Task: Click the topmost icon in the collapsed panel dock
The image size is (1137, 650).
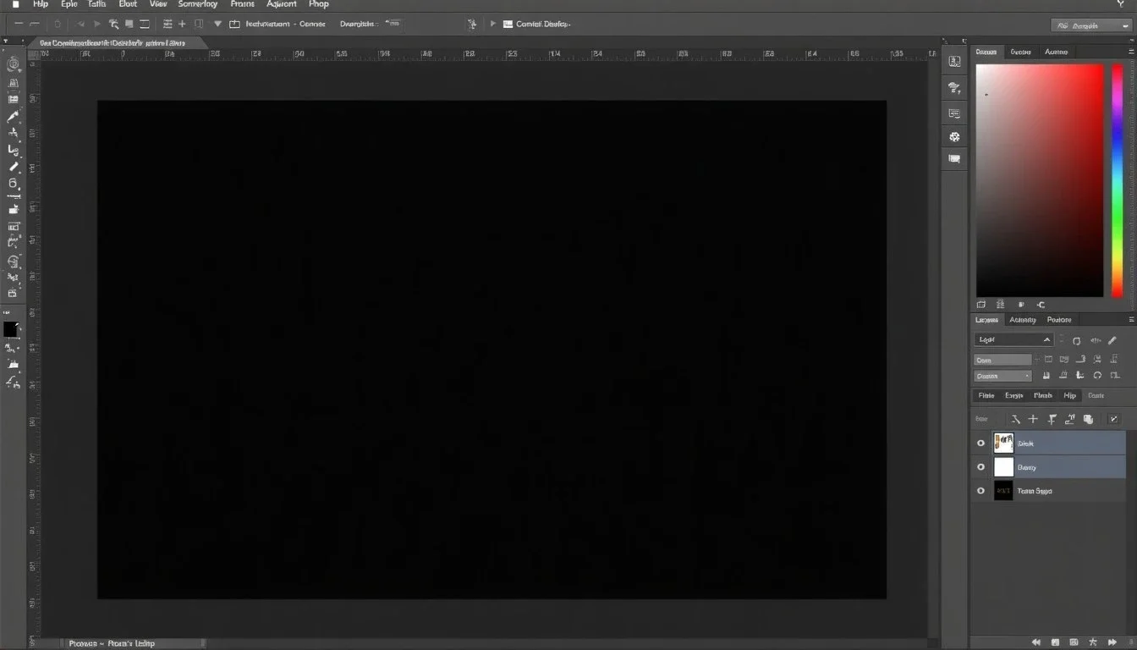Action: tap(954, 61)
